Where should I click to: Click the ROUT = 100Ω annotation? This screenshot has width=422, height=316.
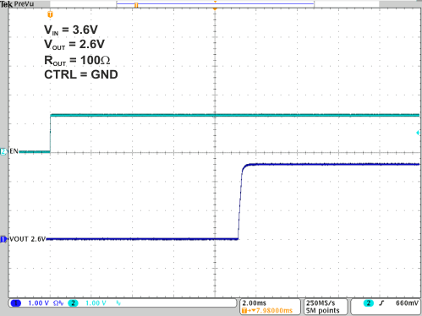tap(77, 61)
